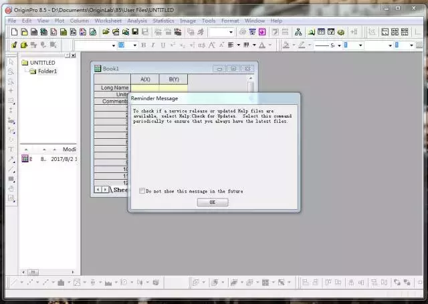This screenshot has width=428, height=304.
Task: Open the File menu
Action: pyautogui.click(x=12, y=21)
